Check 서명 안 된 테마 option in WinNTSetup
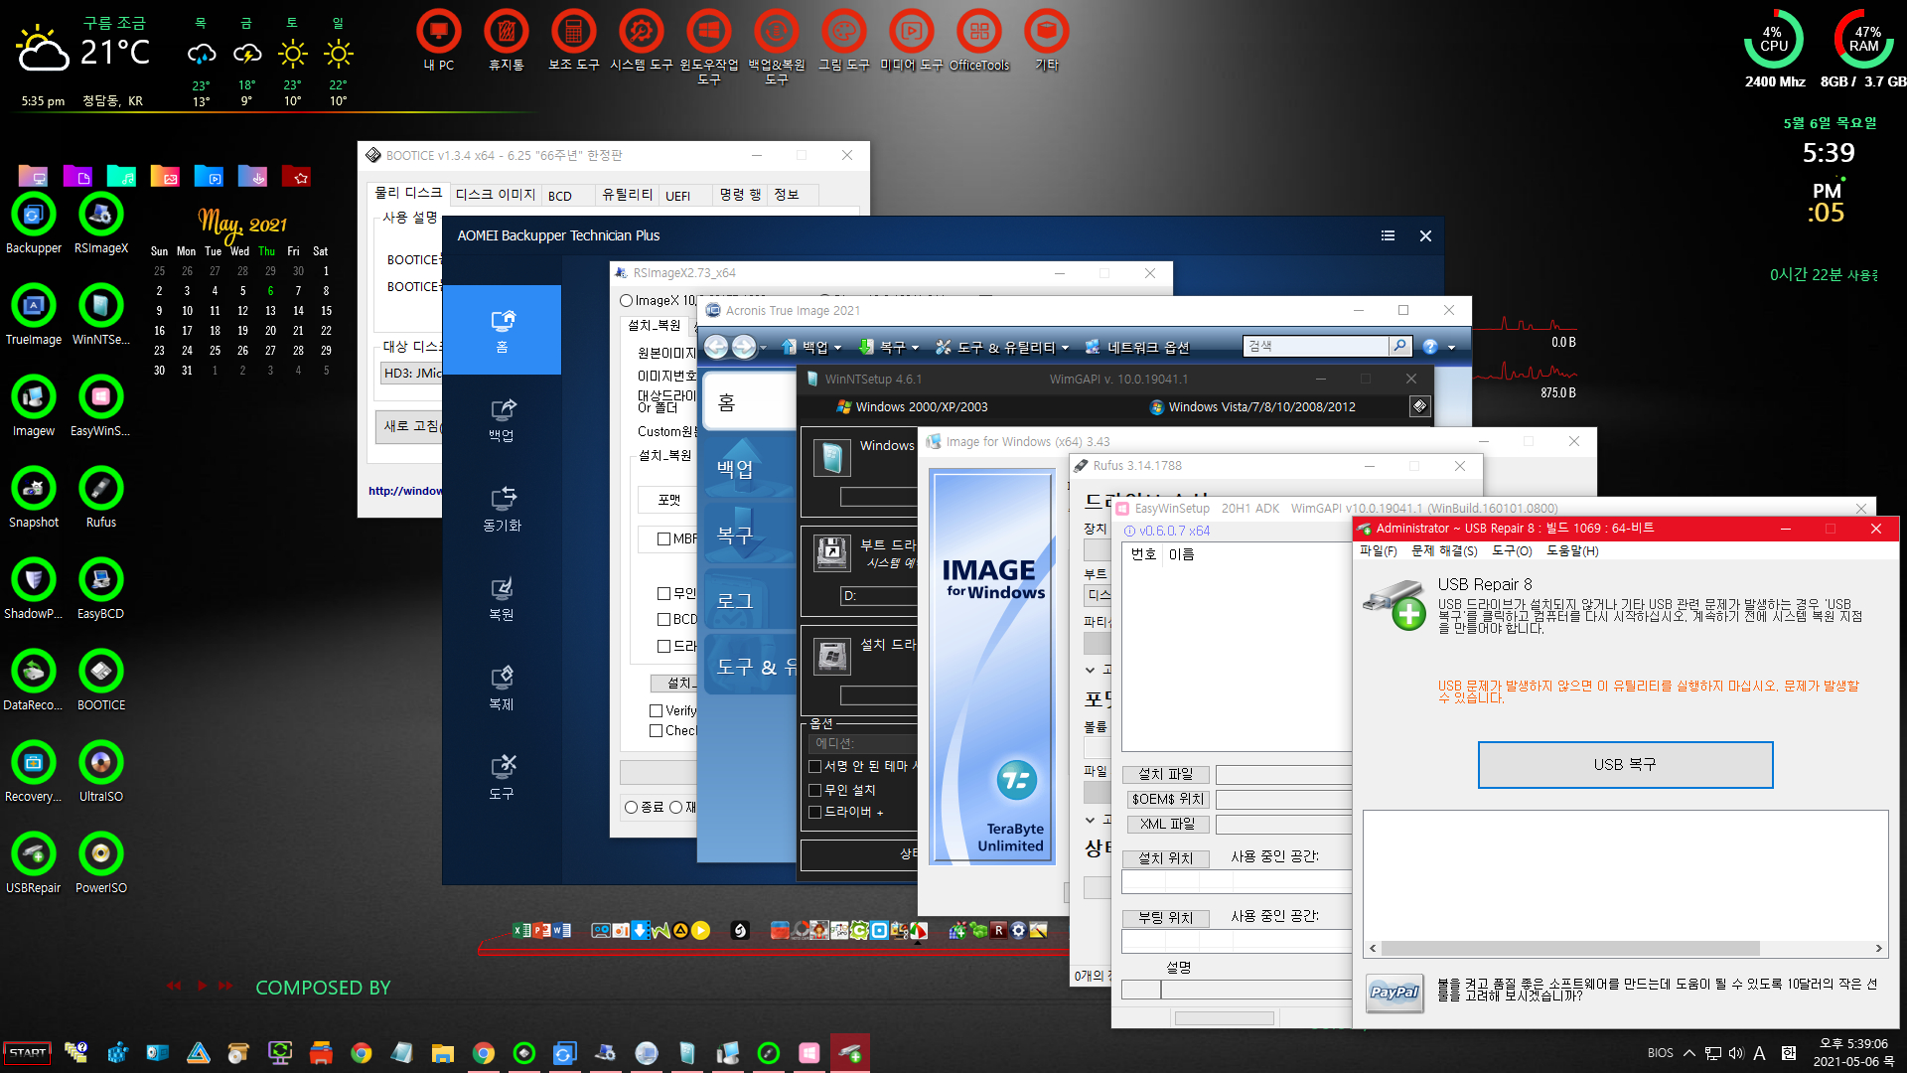 pyautogui.click(x=814, y=766)
